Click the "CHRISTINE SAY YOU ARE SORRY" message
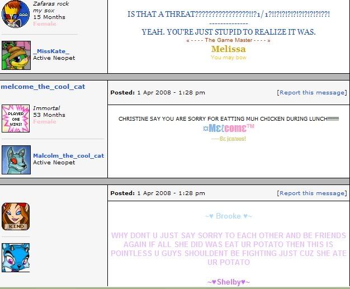The image size is (350, 289). click(228, 119)
